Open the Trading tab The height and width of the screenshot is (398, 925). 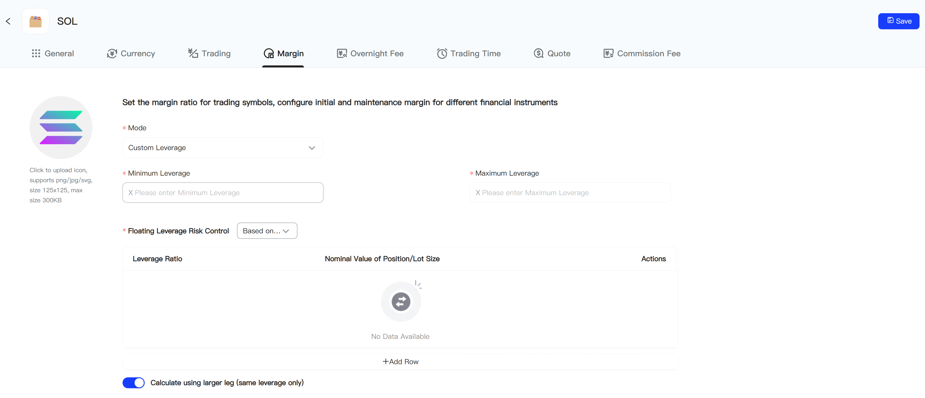point(209,53)
